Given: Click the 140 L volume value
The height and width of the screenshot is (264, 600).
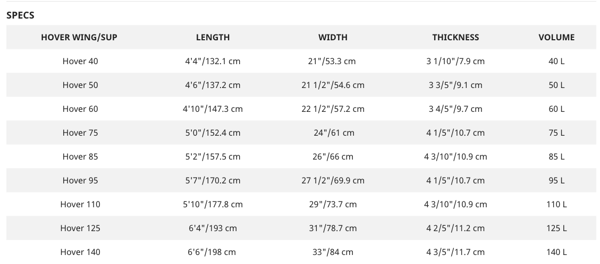Looking at the screenshot, I should [556, 252].
